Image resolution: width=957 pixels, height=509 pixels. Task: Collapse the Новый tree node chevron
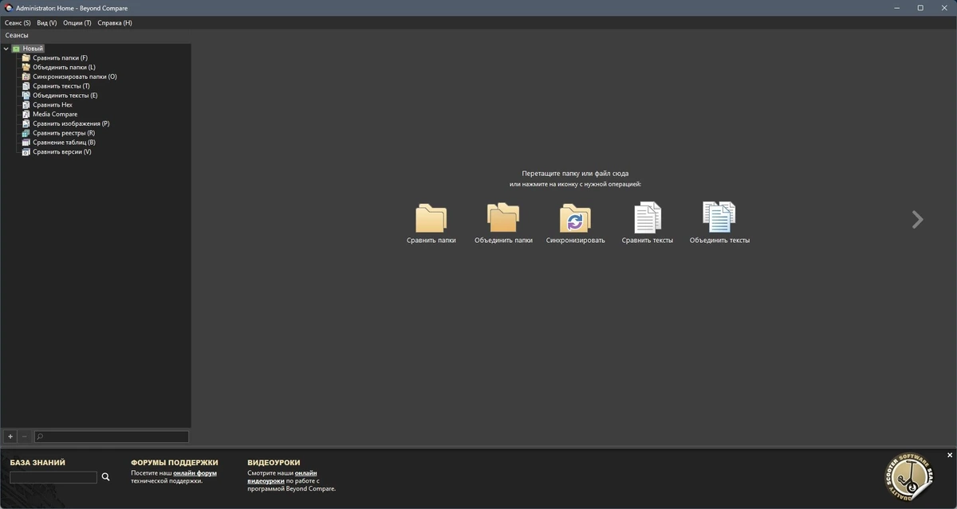coord(6,49)
